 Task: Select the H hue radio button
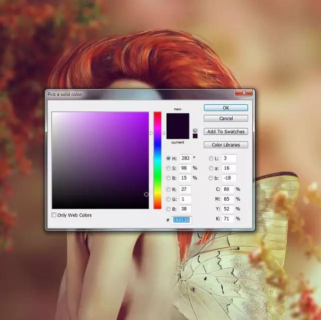(x=168, y=158)
